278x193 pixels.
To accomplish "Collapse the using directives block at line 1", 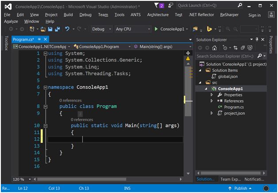I will (x=46, y=54).
